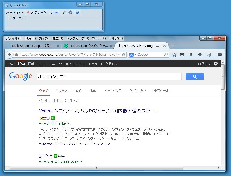Open 画像 in the Google black bar

point(31,64)
